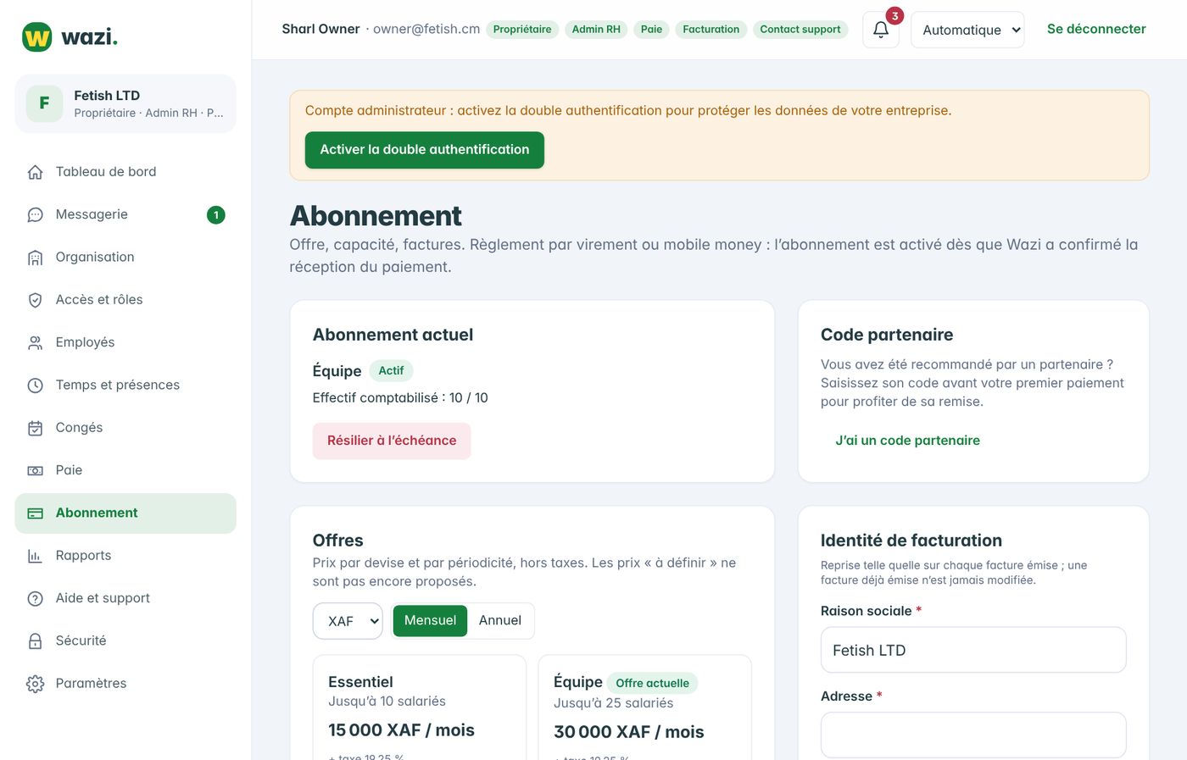Open the Automatique theme dropdown

pos(967,30)
